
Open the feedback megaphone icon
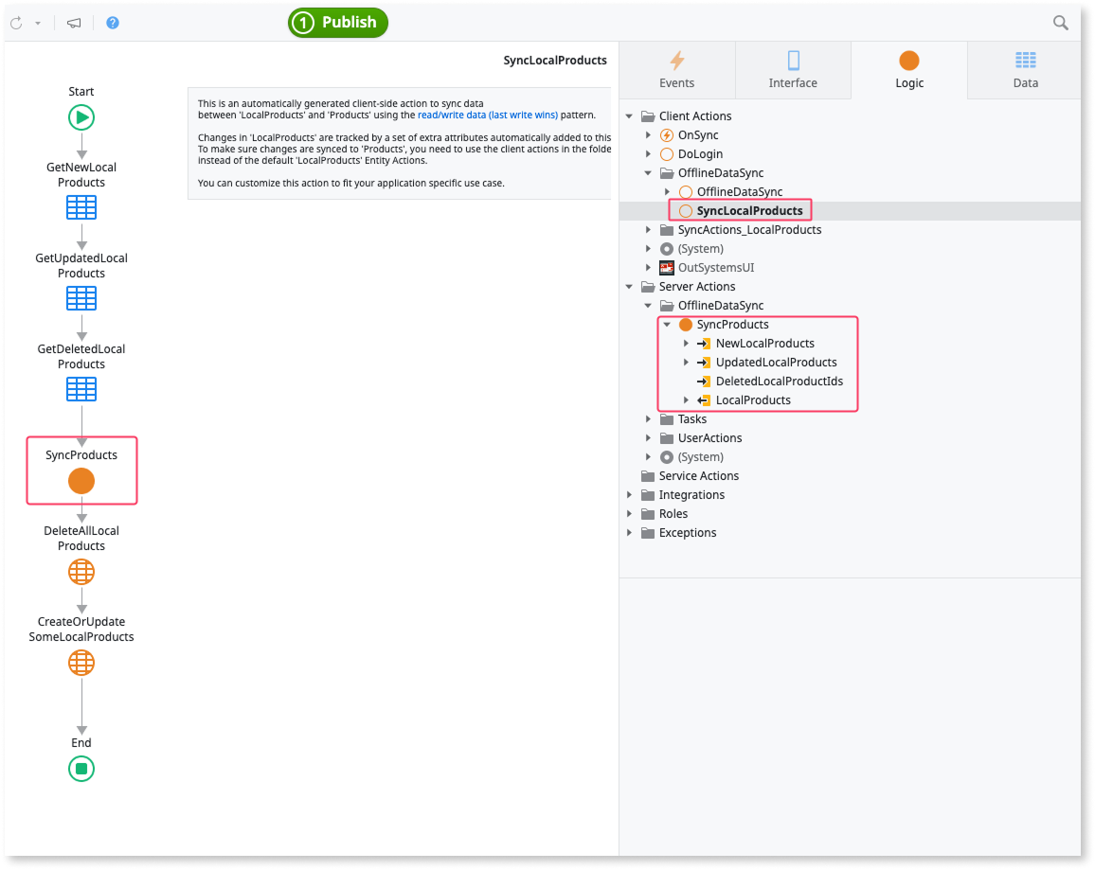72,22
